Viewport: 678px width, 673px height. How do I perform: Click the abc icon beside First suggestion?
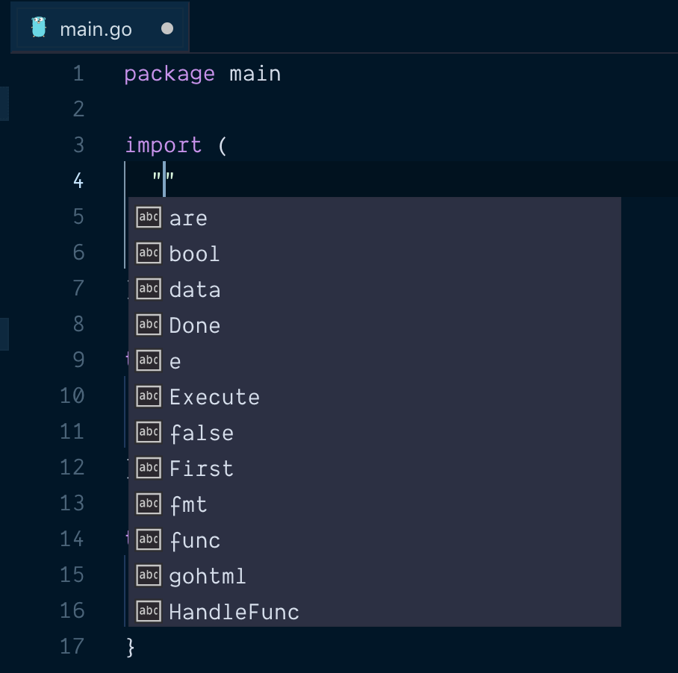point(148,468)
